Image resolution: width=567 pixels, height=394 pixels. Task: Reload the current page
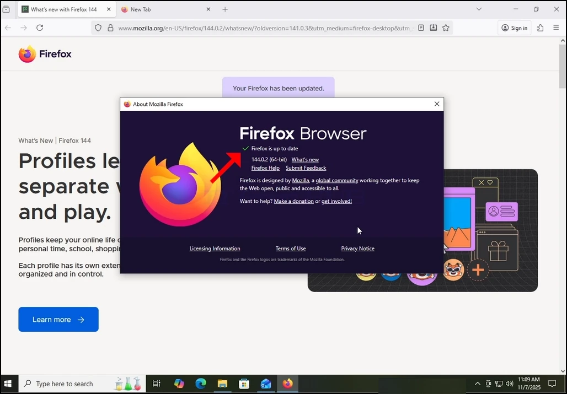click(40, 28)
